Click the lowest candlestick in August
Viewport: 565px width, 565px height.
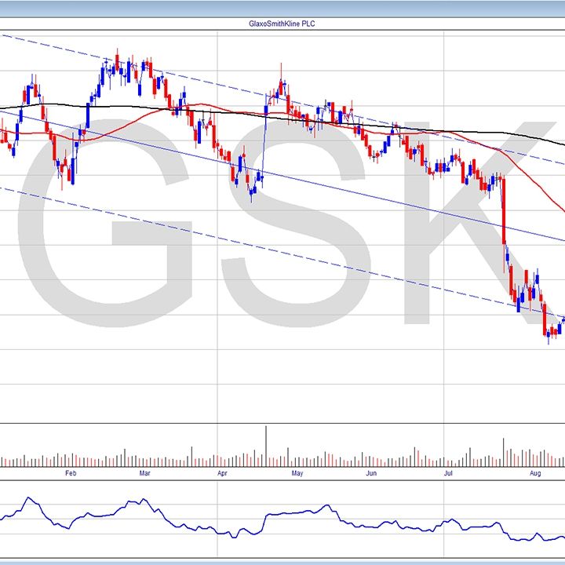pos(548,336)
